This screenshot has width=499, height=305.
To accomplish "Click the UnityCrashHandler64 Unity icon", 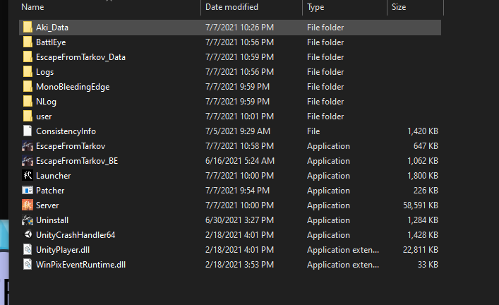I will (28, 235).
